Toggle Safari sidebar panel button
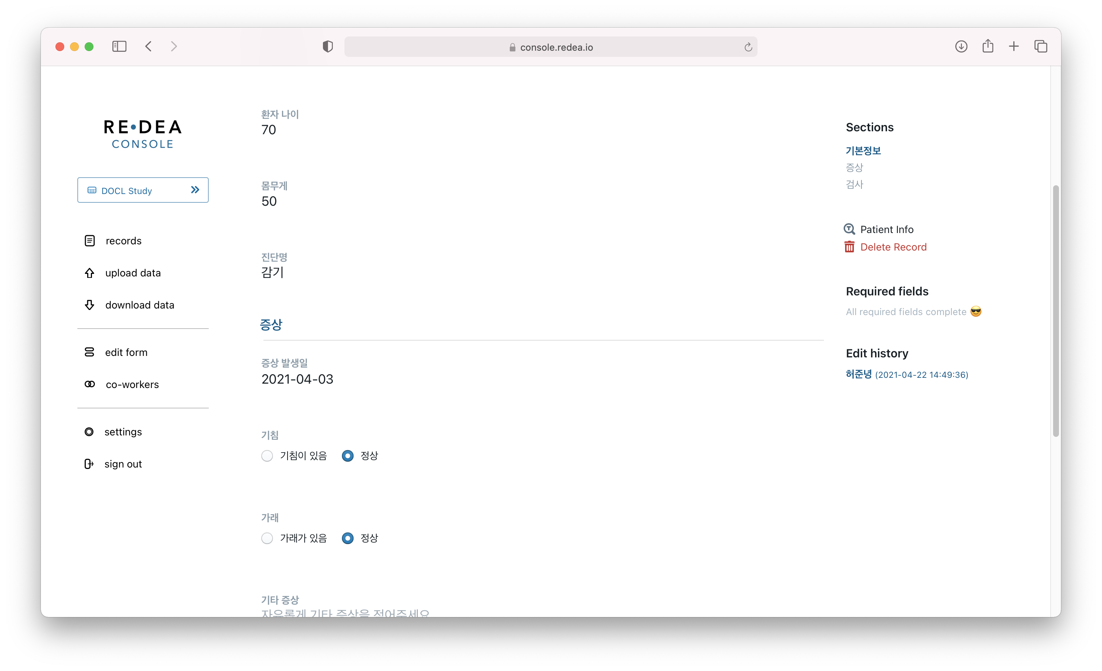 pos(119,46)
